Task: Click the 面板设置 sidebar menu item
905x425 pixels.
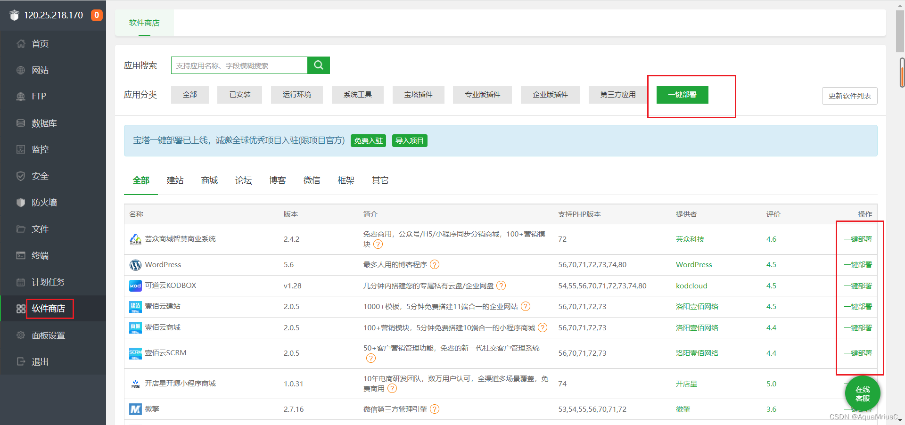Action: coord(53,335)
